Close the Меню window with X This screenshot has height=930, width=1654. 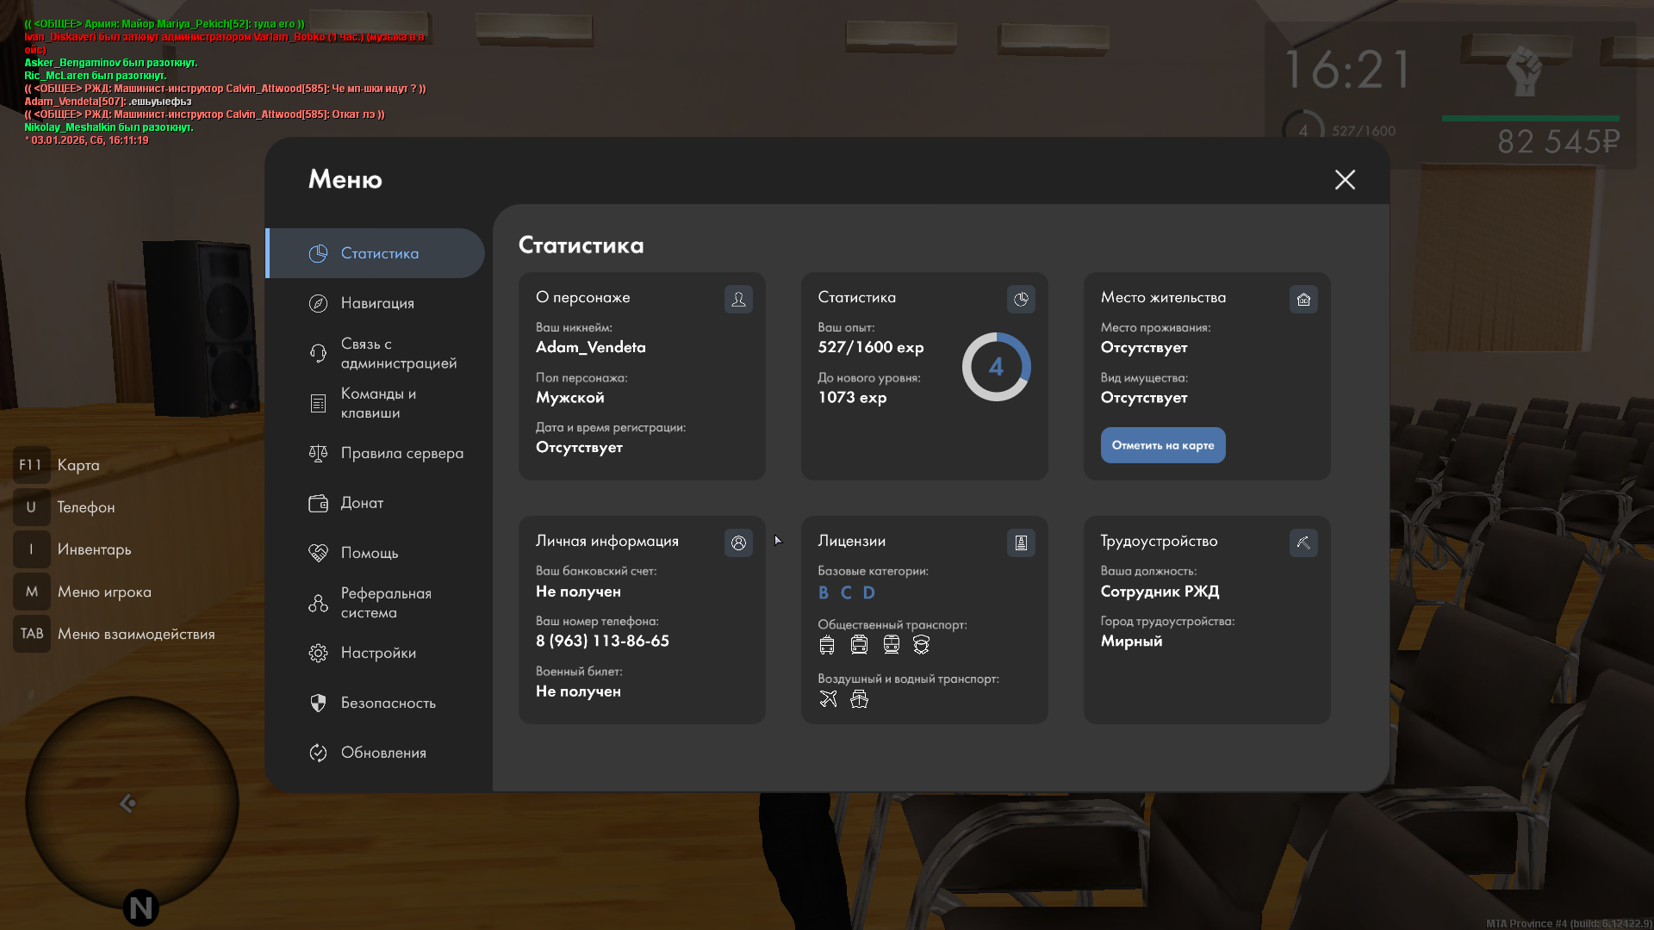pos(1345,179)
